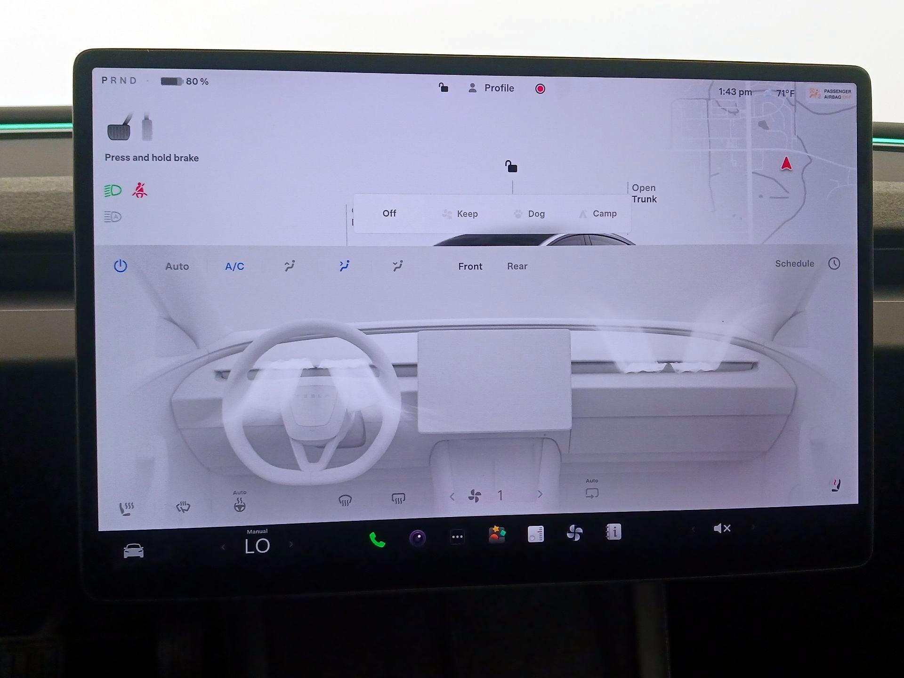Open car controls via the car icon
This screenshot has height=678, width=904.
(x=133, y=549)
